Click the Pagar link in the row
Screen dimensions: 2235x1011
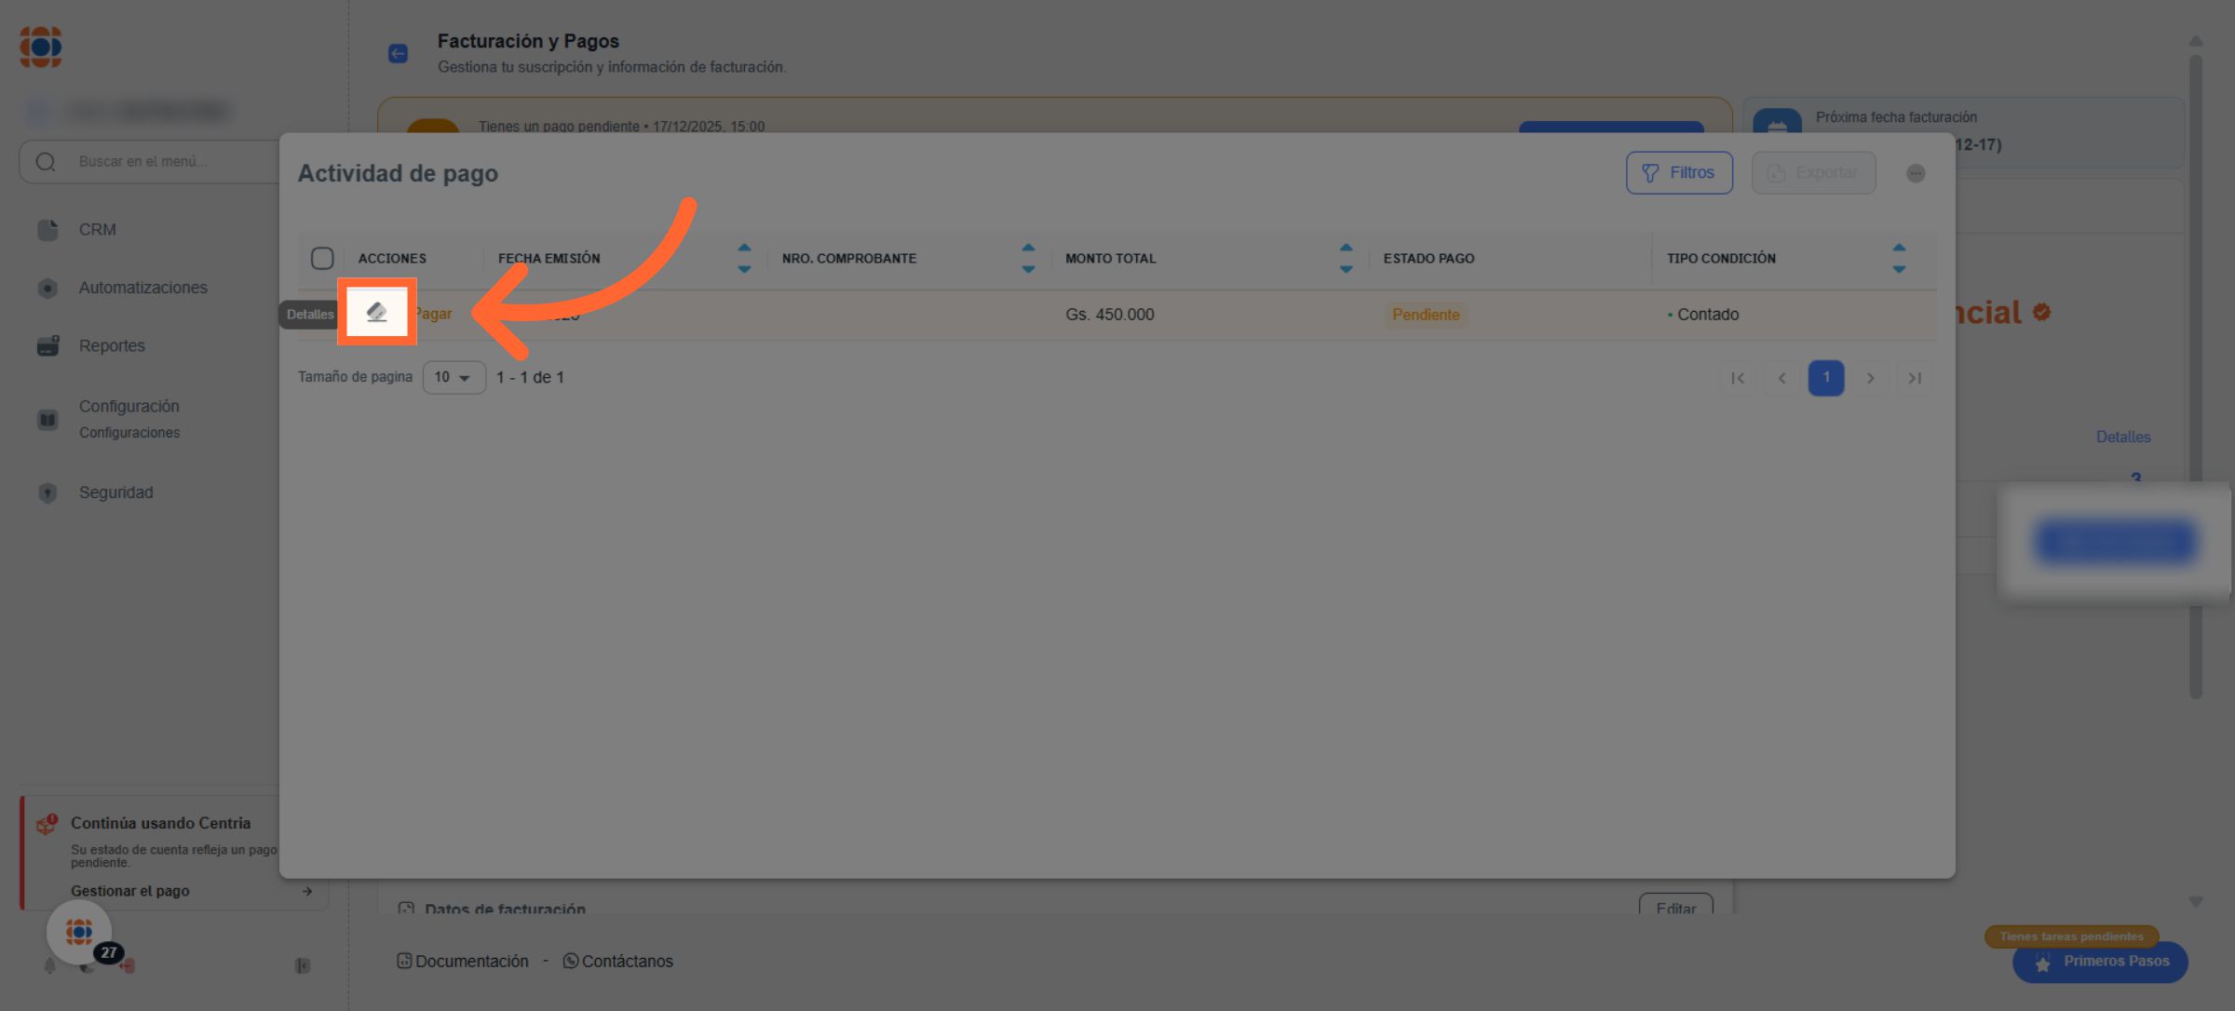434,314
